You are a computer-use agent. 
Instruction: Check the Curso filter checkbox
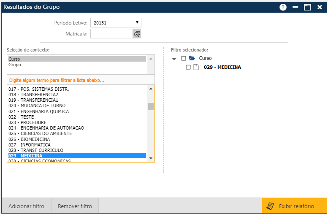tap(183, 58)
